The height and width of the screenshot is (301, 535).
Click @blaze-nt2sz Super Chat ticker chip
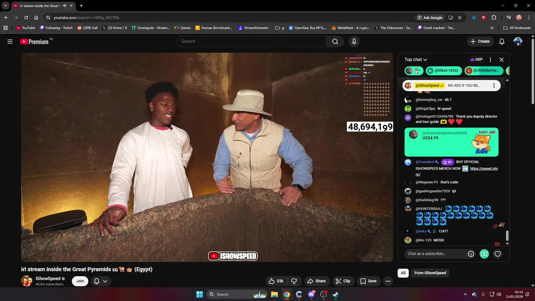click(x=444, y=71)
